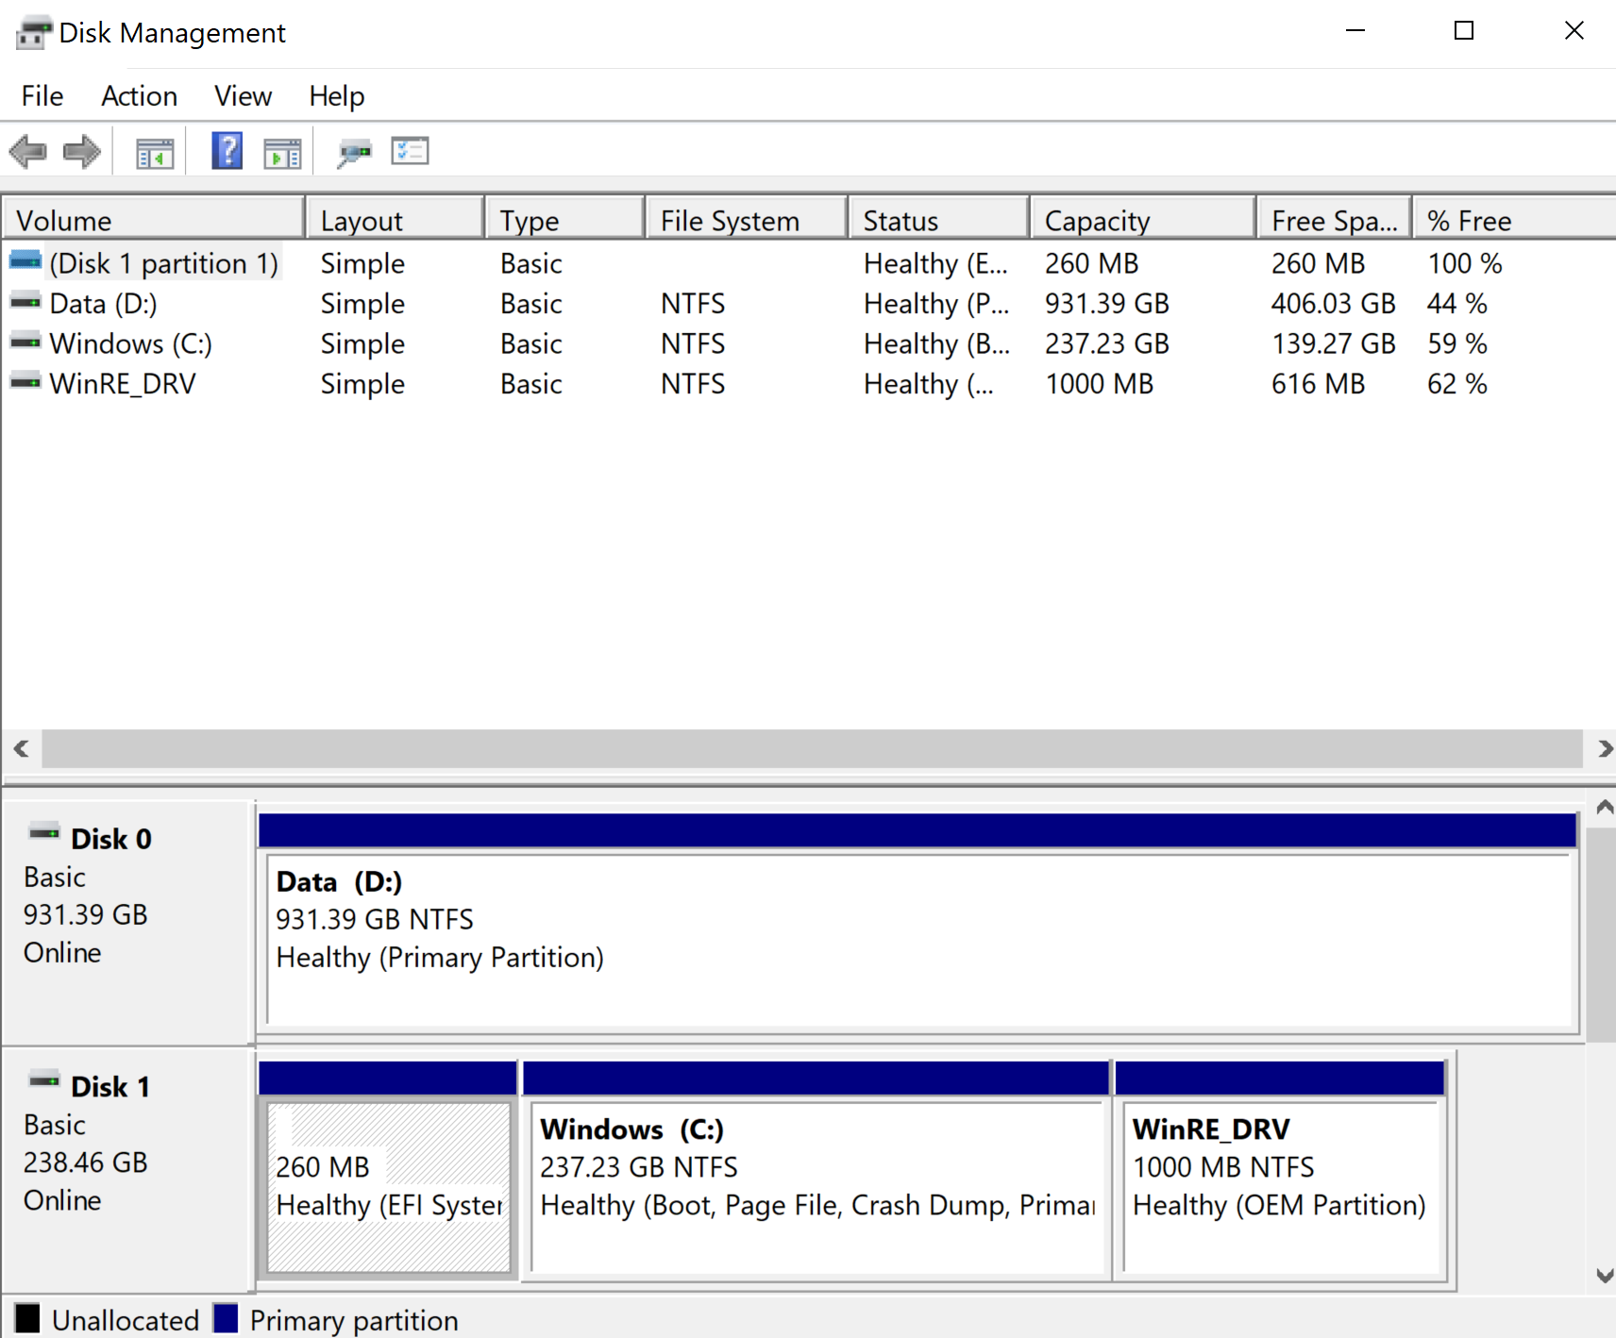Sort by Layout column header
The width and height of the screenshot is (1616, 1338).
coord(396,221)
